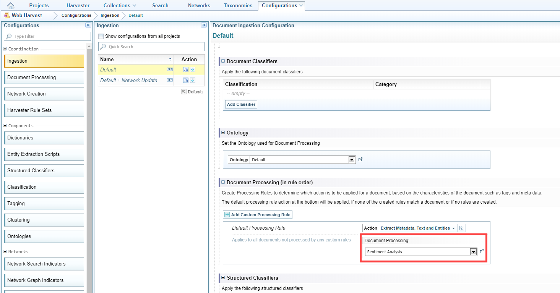This screenshot has height=293, width=560.
Task: Enable Show configurations from all projects
Action: coord(101,36)
